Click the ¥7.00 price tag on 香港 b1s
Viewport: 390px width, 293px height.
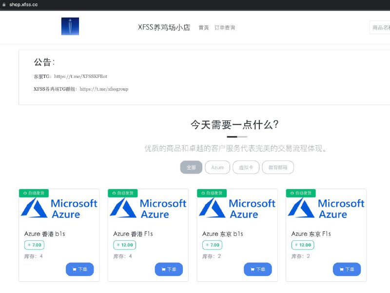(x=34, y=245)
